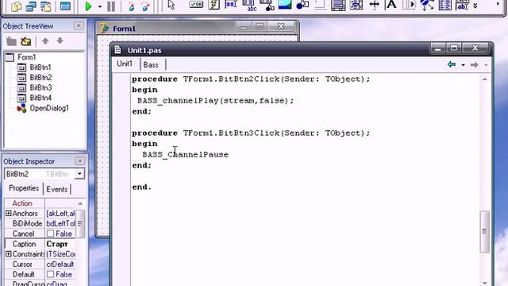Pick the ControlBar component
This screenshot has height=286, width=508.
click(x=410, y=5)
